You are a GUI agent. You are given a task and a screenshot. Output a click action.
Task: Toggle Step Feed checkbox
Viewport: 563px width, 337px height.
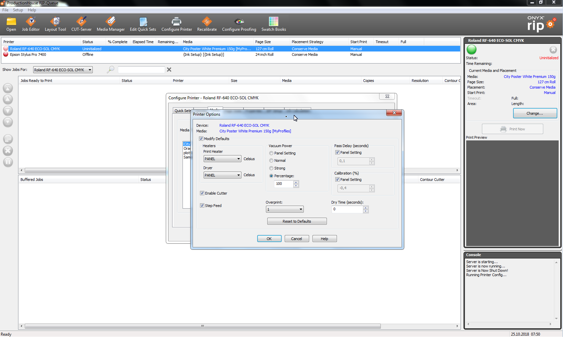point(202,206)
